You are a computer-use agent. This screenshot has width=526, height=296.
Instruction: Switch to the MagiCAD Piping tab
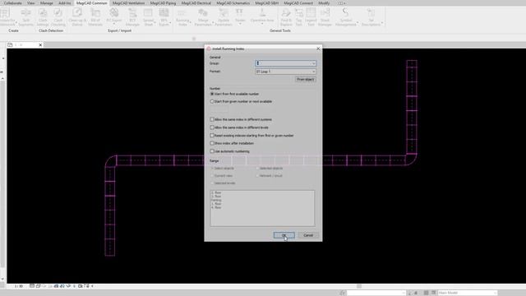click(163, 3)
